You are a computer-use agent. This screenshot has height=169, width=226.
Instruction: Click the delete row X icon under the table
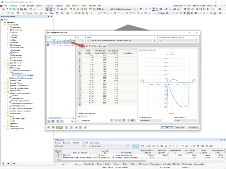(120, 120)
